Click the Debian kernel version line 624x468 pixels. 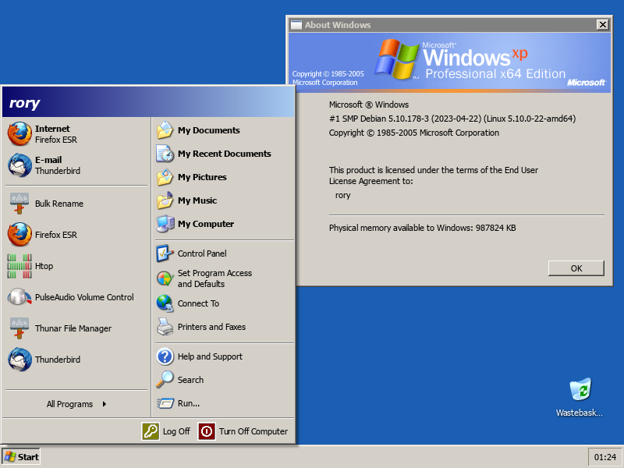click(452, 119)
